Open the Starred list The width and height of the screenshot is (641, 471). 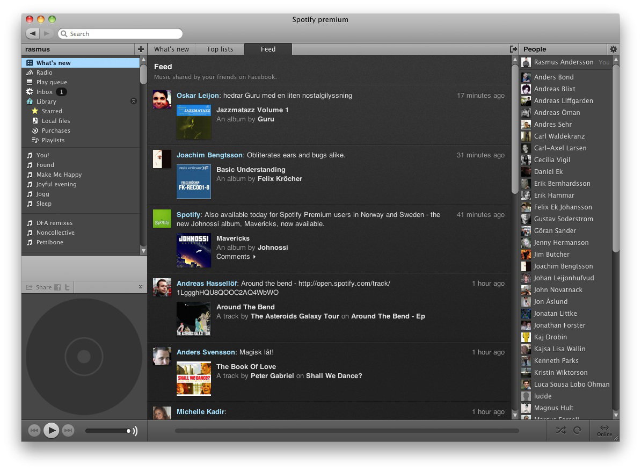coord(80,111)
